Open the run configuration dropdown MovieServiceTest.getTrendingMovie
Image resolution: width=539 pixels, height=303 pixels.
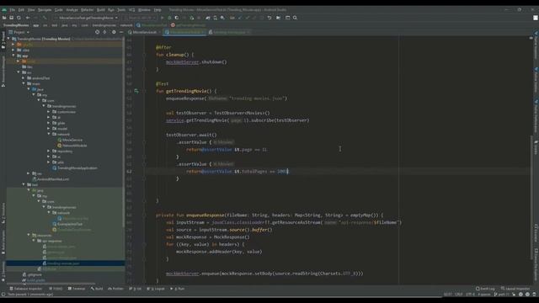[x=86, y=18]
